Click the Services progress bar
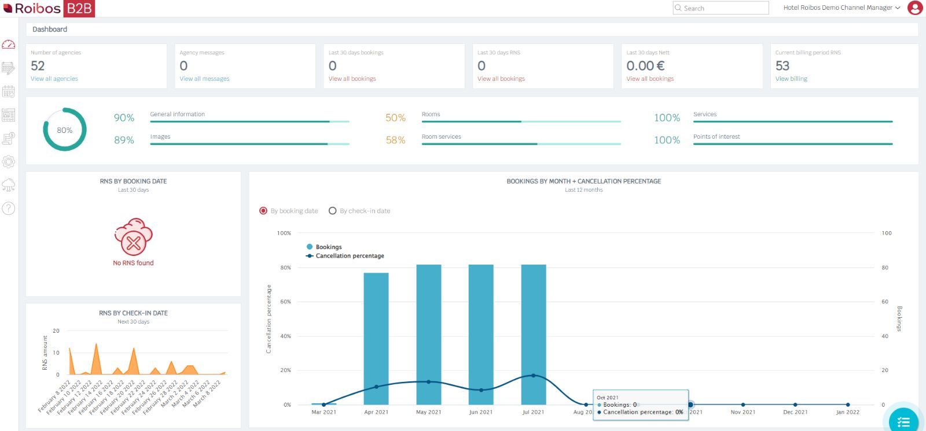This screenshot has width=926, height=431. click(x=793, y=121)
